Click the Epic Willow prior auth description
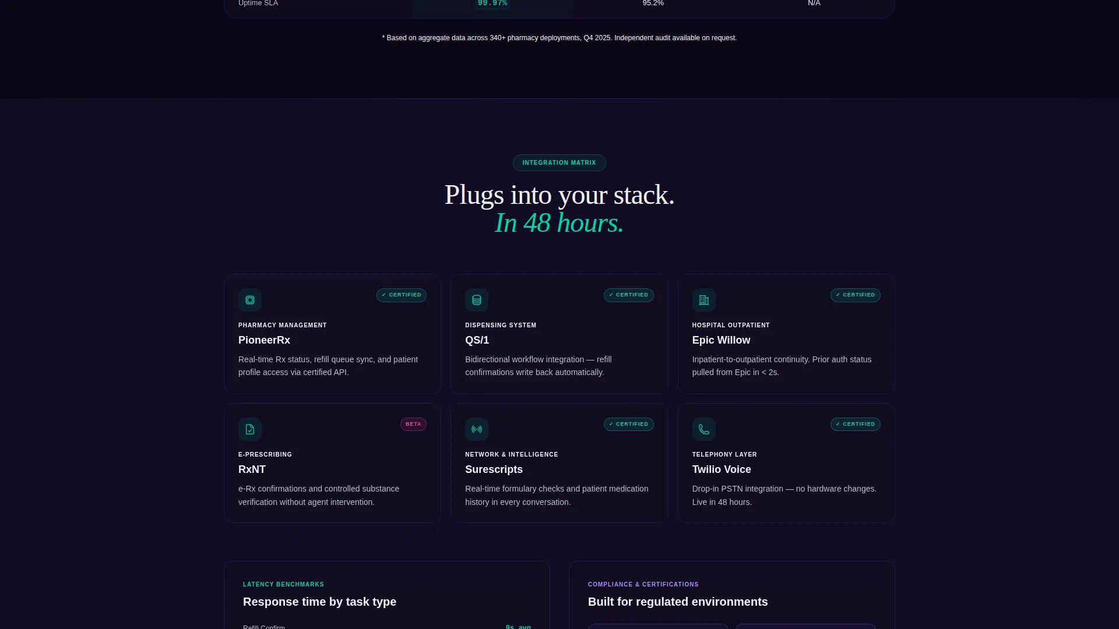This screenshot has width=1119, height=629. click(782, 366)
